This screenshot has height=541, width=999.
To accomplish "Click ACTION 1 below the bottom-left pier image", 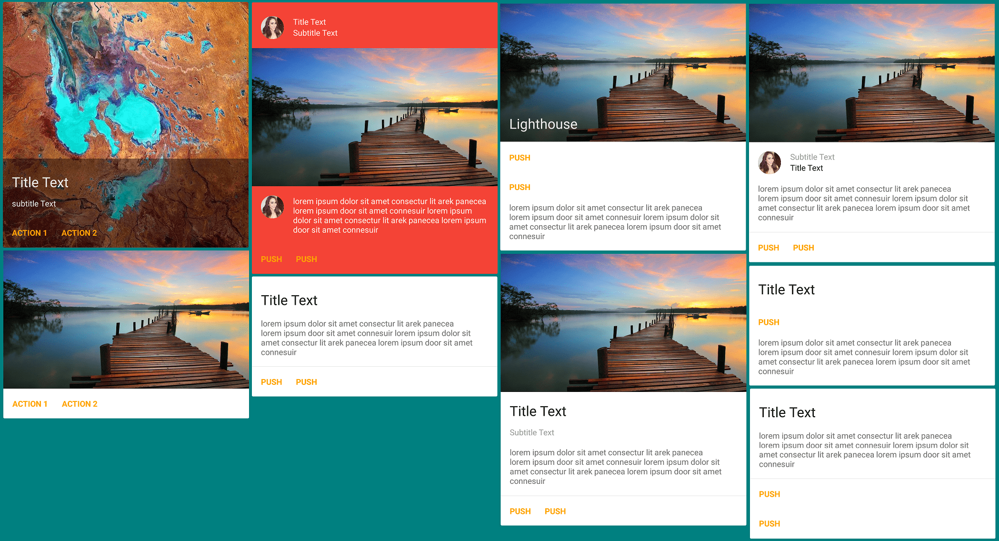I will click(x=30, y=403).
